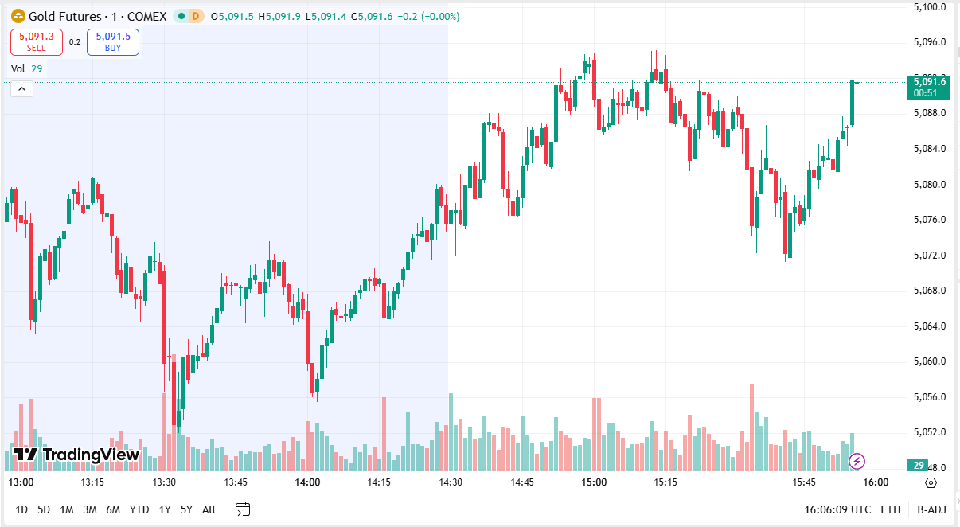This screenshot has height=527, width=960.
Task: Open the 16:06:09 UTC timezone menu
Action: 836,509
